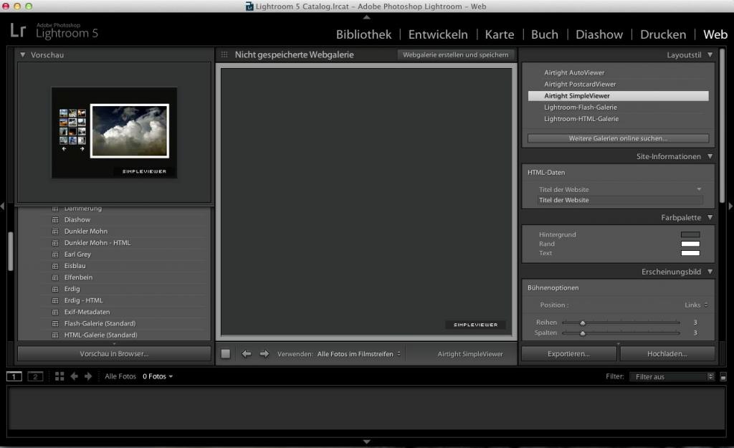This screenshot has height=448, width=734.
Task: Hide top module picker with arrow
Action: point(366,17)
